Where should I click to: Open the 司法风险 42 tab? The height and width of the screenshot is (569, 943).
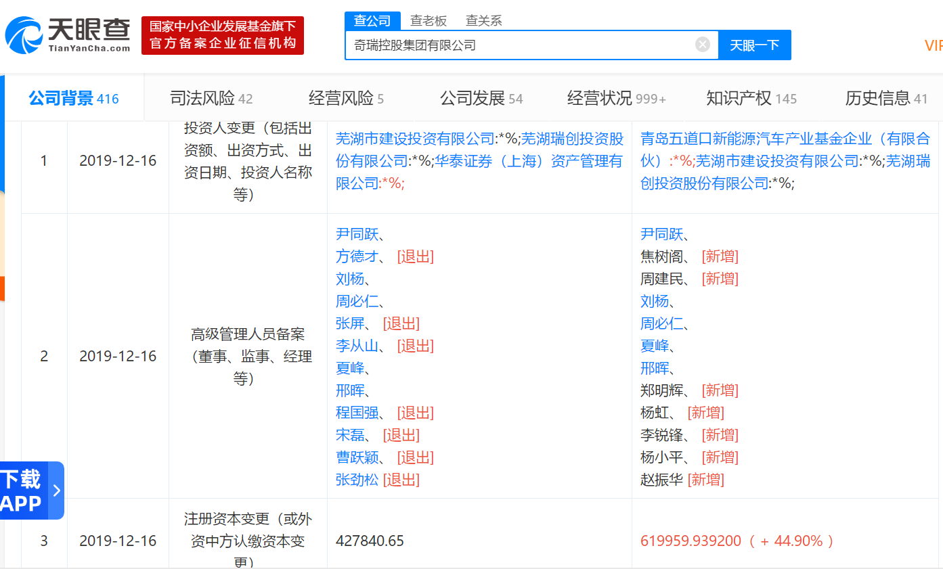tap(211, 99)
